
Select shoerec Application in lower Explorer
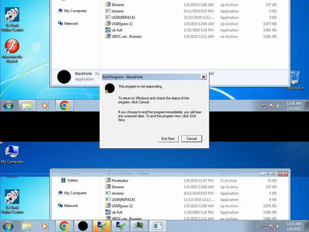[x=191, y=193]
